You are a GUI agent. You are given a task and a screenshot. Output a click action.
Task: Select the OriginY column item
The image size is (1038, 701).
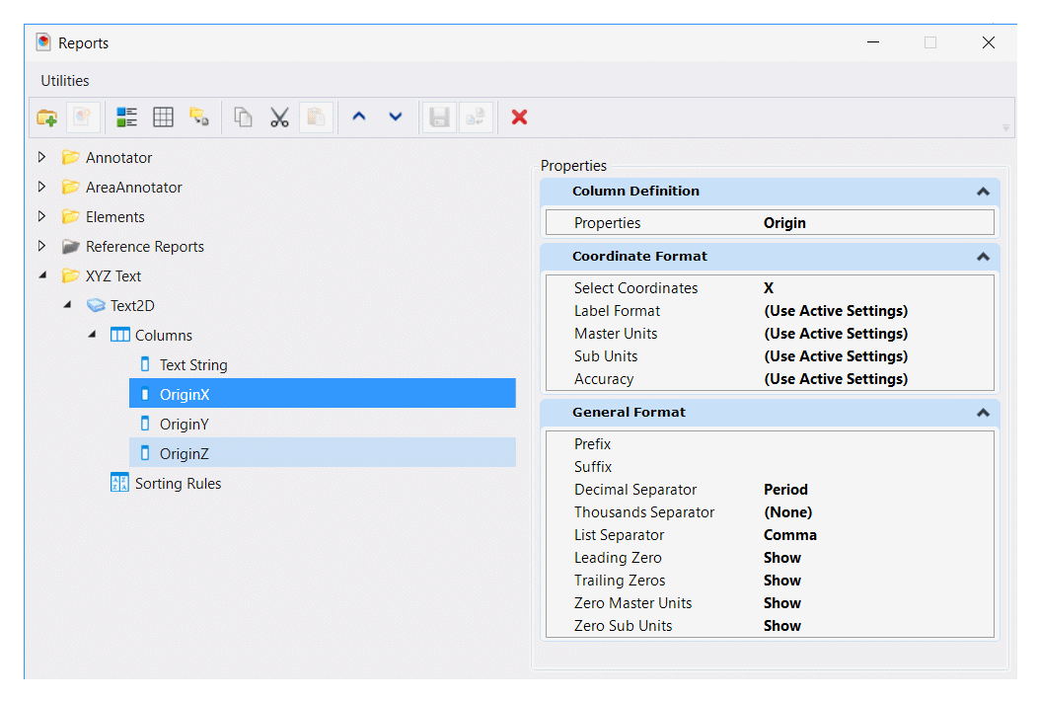[x=185, y=424]
